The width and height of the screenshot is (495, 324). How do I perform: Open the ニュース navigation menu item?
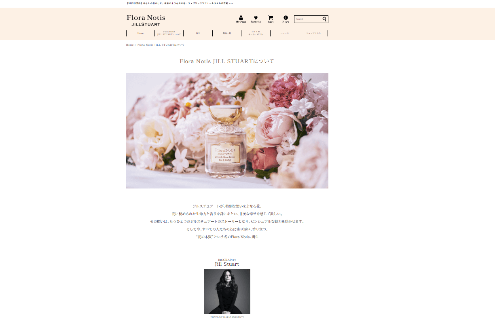[285, 33]
